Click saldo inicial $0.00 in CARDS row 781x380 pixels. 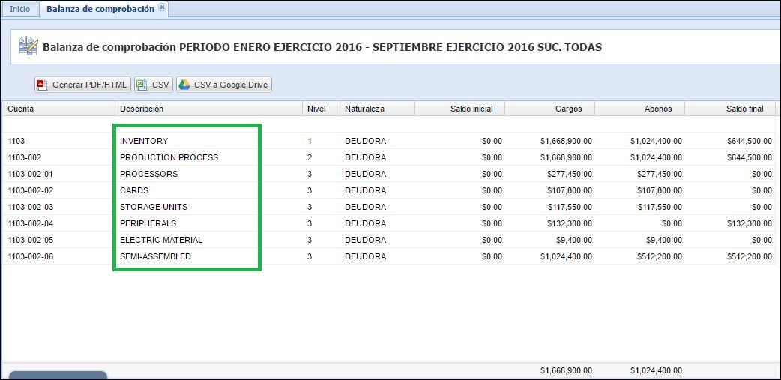[x=492, y=190]
